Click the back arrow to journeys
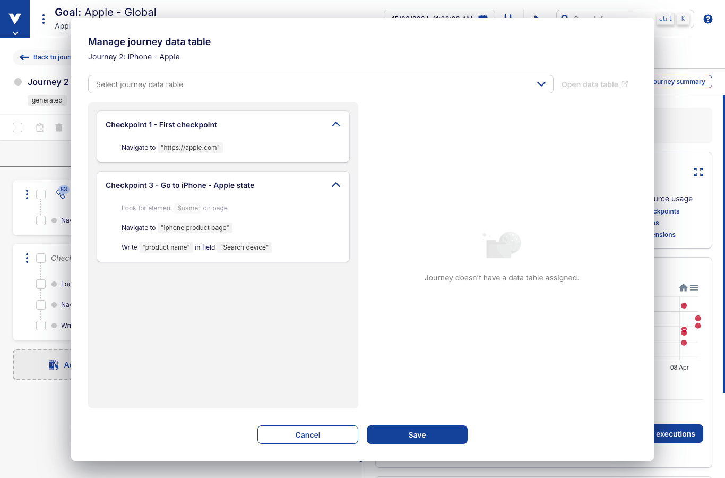Viewport: 725px width, 478px height. click(24, 57)
